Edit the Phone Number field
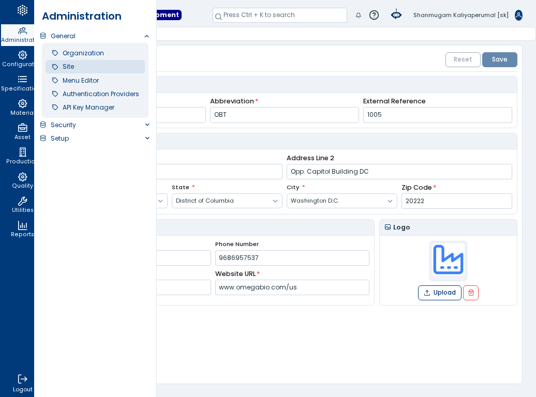The image size is (536, 397). coord(292,258)
